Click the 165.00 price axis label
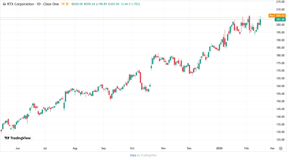Viewport: 287px width, 159px height. click(x=280, y=78)
